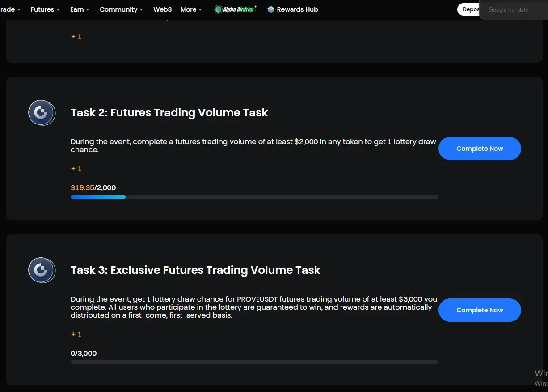
Task: Click the Task 3 token logo icon
Action: (x=42, y=270)
